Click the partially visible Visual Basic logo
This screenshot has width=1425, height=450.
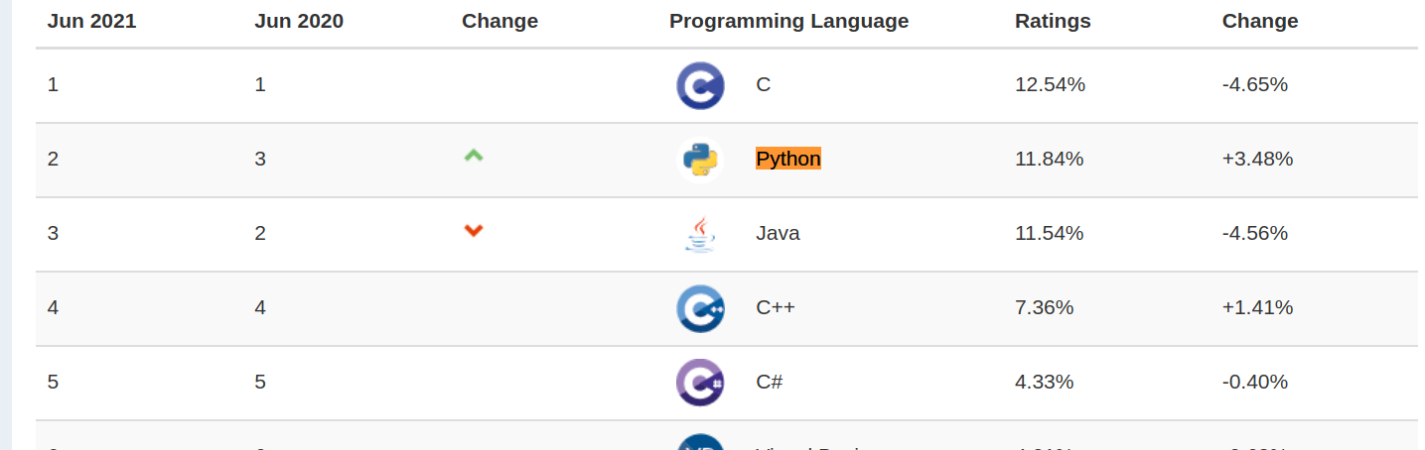click(700, 442)
